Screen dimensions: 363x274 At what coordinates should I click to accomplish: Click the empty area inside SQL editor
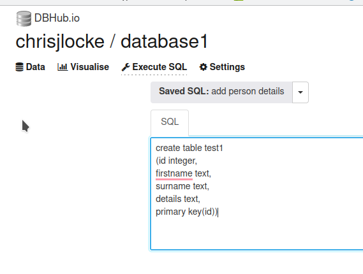tap(255, 233)
